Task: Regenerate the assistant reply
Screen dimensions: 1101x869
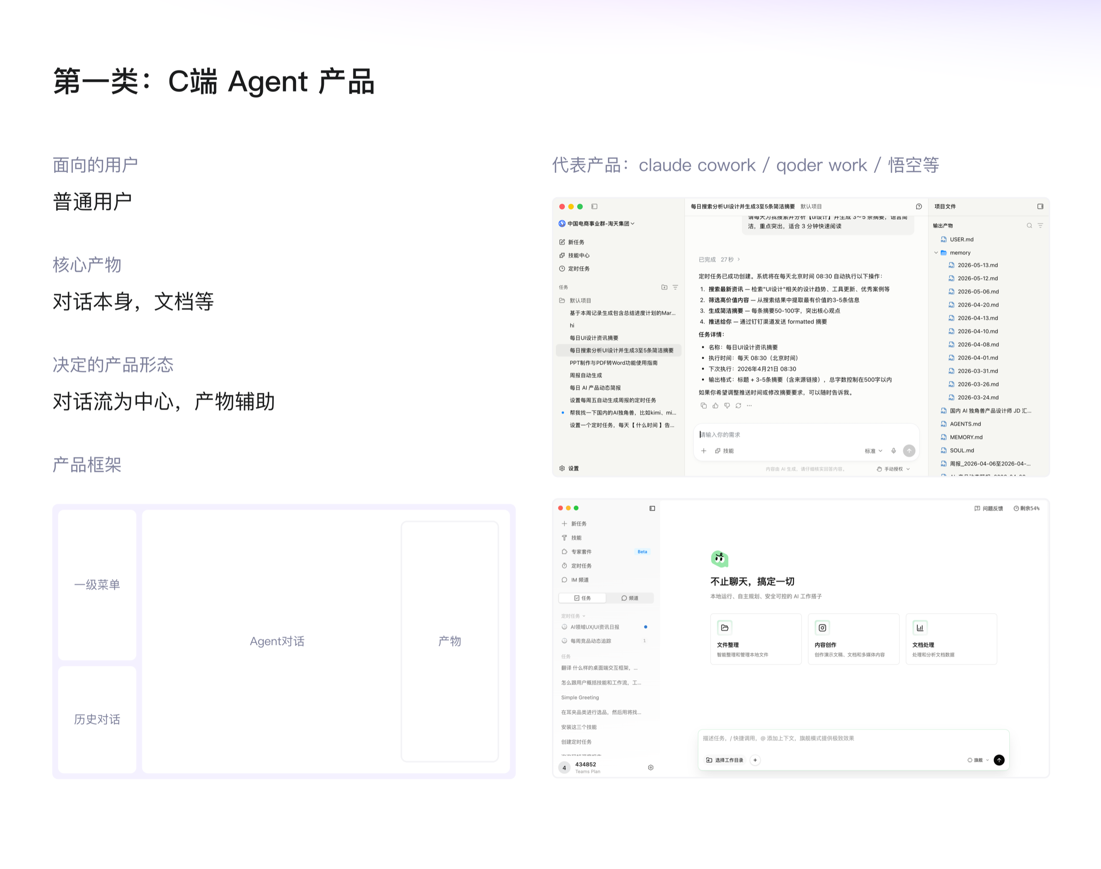Action: [738, 406]
